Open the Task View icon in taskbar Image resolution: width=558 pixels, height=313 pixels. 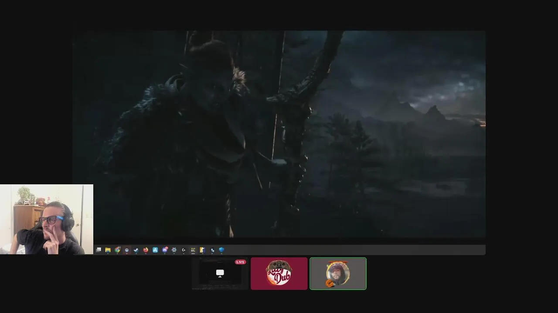click(x=99, y=250)
